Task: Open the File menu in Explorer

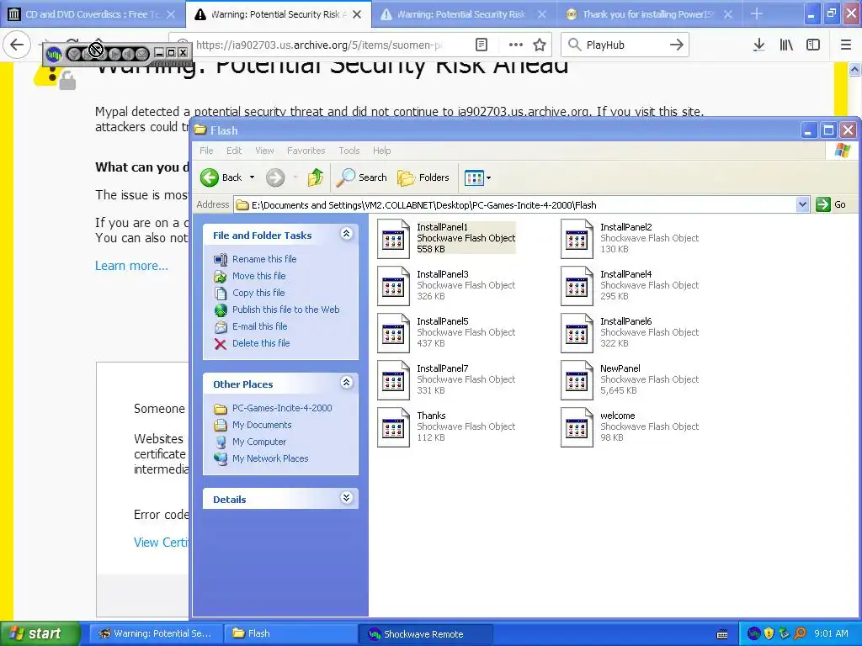Action: (x=206, y=151)
